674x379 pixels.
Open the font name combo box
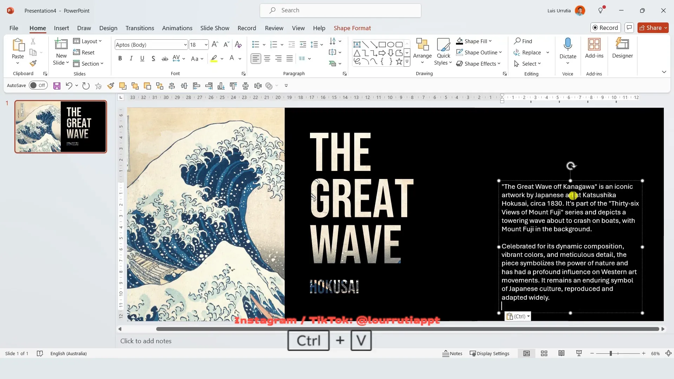pyautogui.click(x=151, y=45)
